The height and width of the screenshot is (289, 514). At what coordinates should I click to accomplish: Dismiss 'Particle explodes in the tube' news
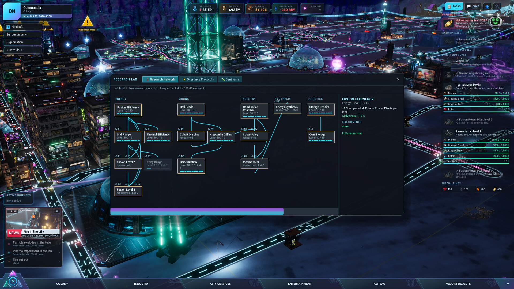[59, 244]
